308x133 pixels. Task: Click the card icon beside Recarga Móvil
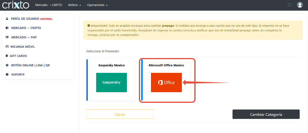pos(7,47)
